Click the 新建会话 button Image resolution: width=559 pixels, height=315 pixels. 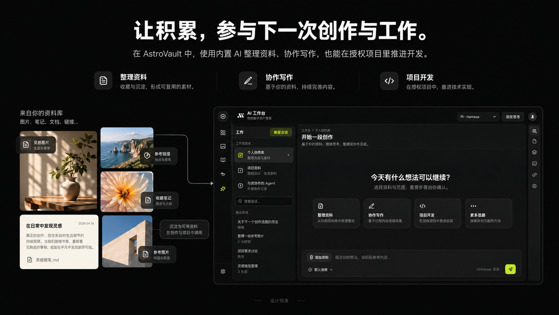pos(281,132)
